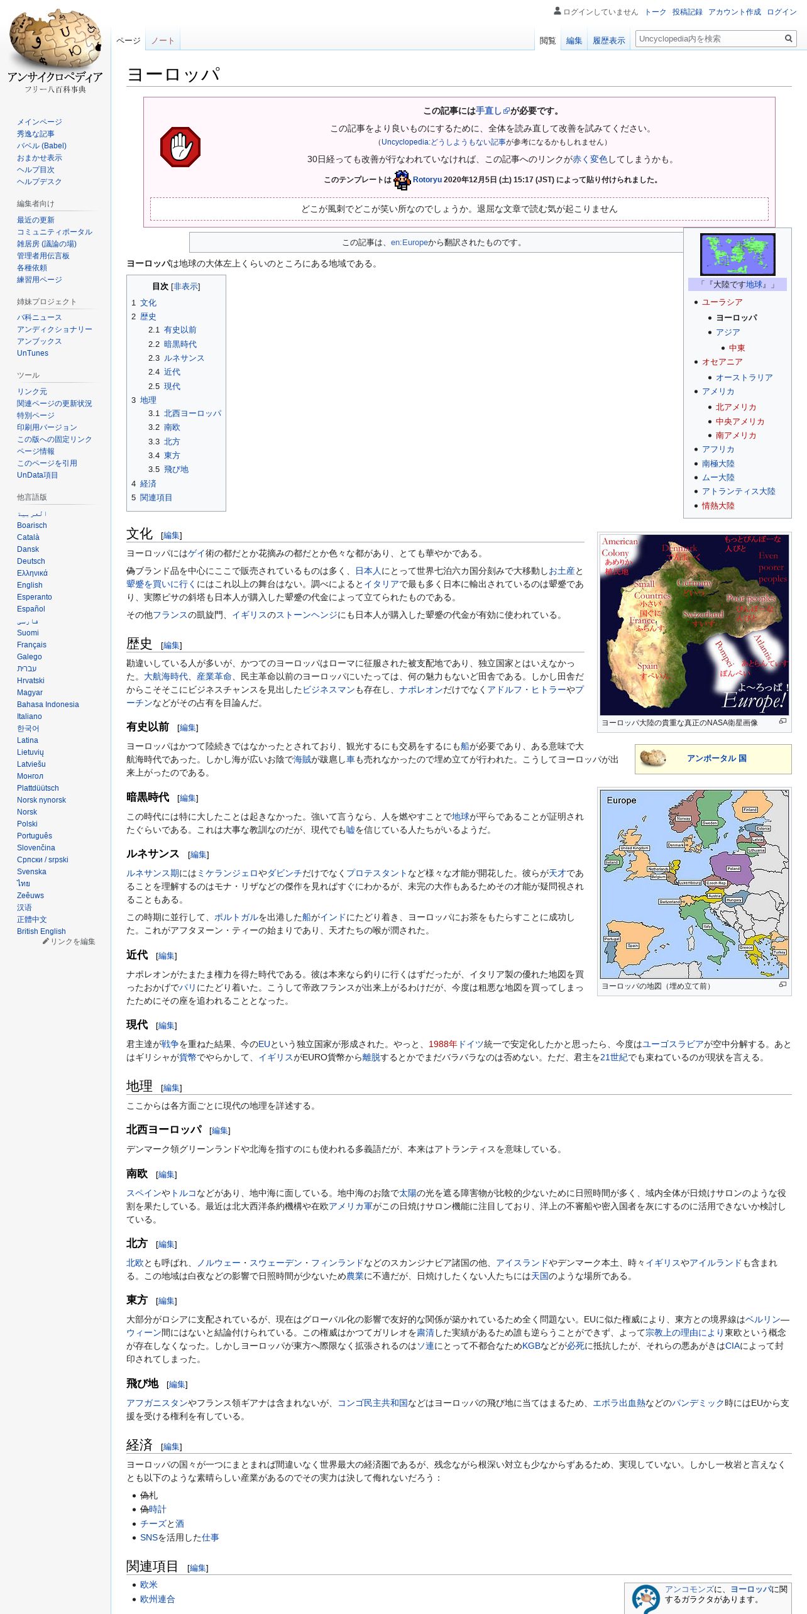The image size is (807, 1614).
Task: Hide the table of contents via 非表示
Action: coord(185,287)
